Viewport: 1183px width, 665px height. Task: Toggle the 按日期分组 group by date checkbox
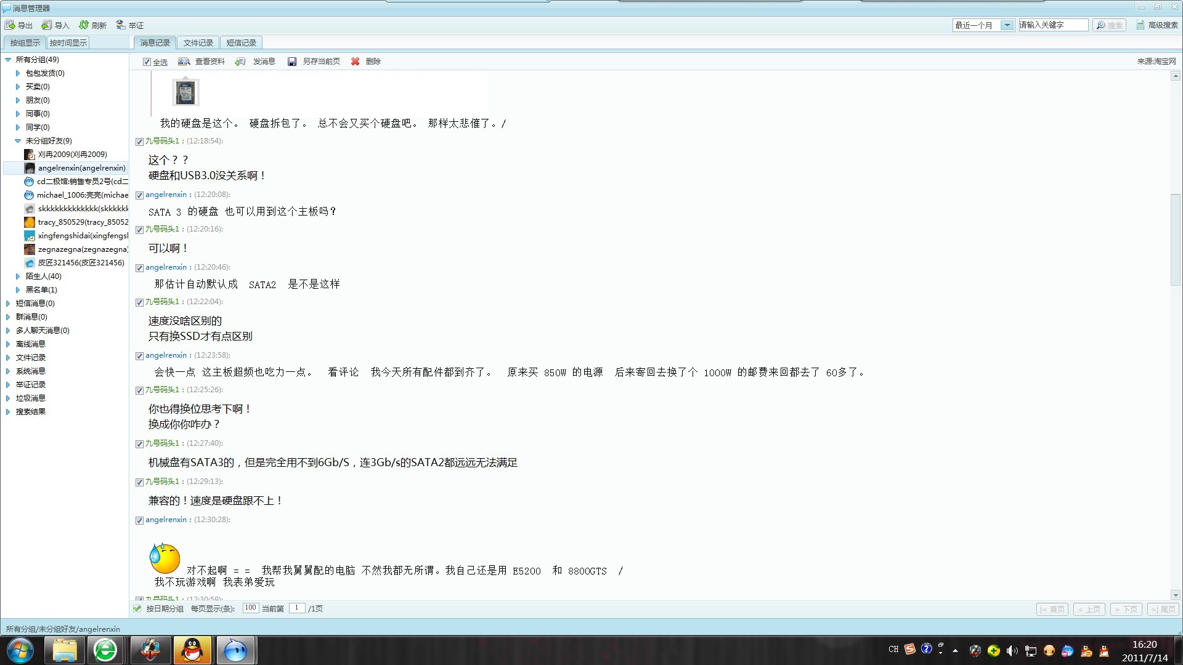coord(137,609)
